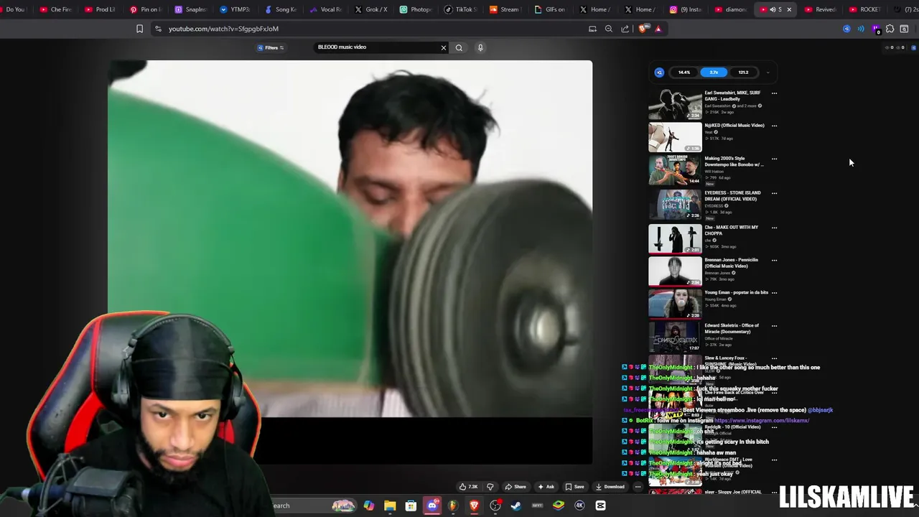The image size is (919, 517).
Task: Open Earl Sweatshirt Leadbelly video thumbnail
Action: 675,104
